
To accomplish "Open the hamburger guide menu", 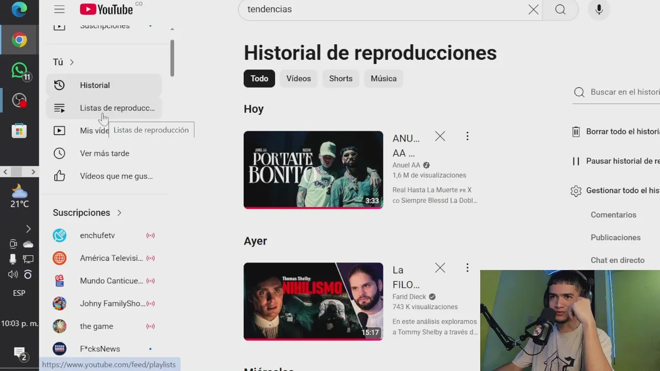I will [x=59, y=9].
